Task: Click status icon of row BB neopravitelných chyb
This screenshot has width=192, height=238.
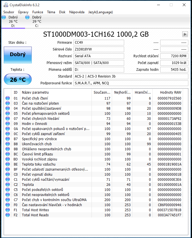Action: click(8, 149)
